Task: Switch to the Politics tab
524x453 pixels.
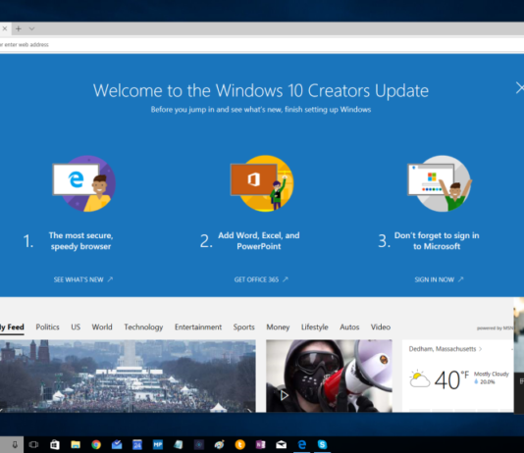Action: click(x=47, y=327)
